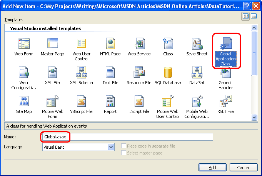Select the Mobile Web User Control template

pos(168,107)
